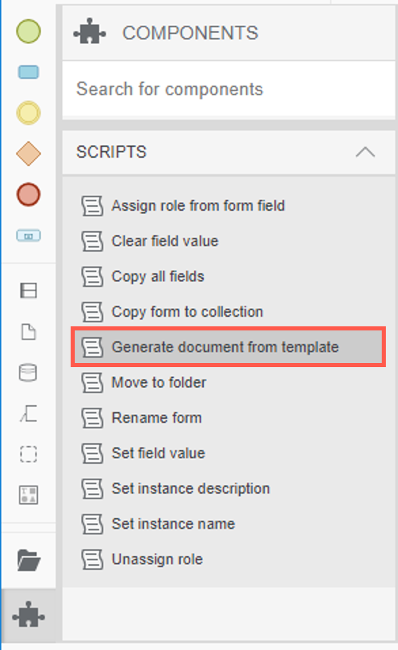
Task: Open the puzzle piece components tab
Action: click(x=29, y=615)
